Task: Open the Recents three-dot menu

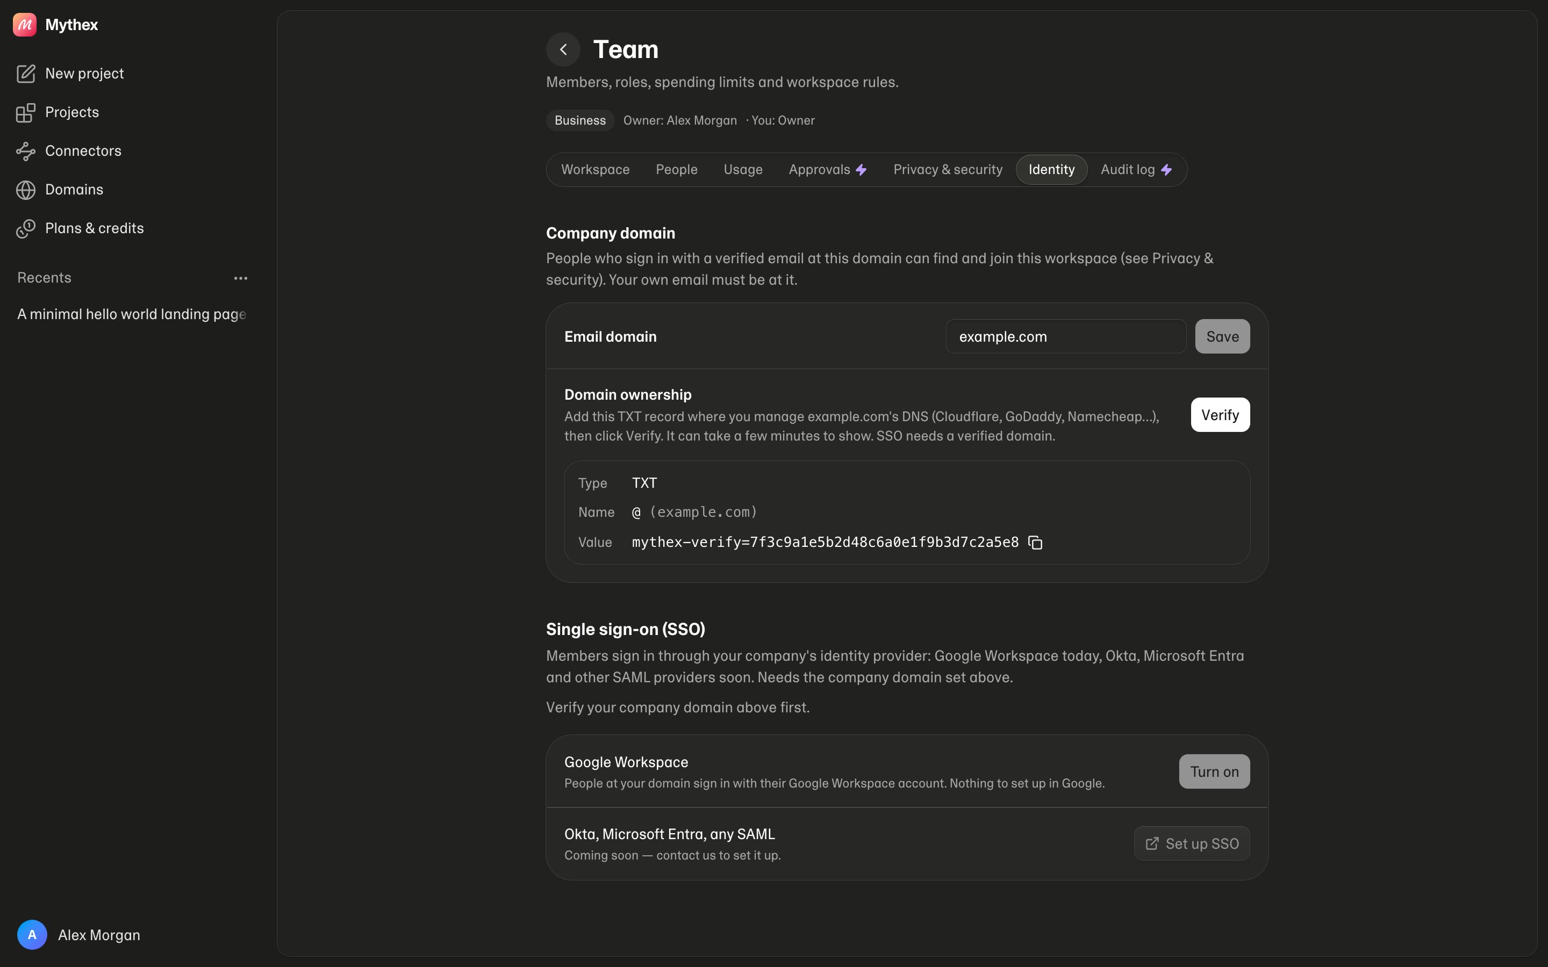Action: coord(240,278)
